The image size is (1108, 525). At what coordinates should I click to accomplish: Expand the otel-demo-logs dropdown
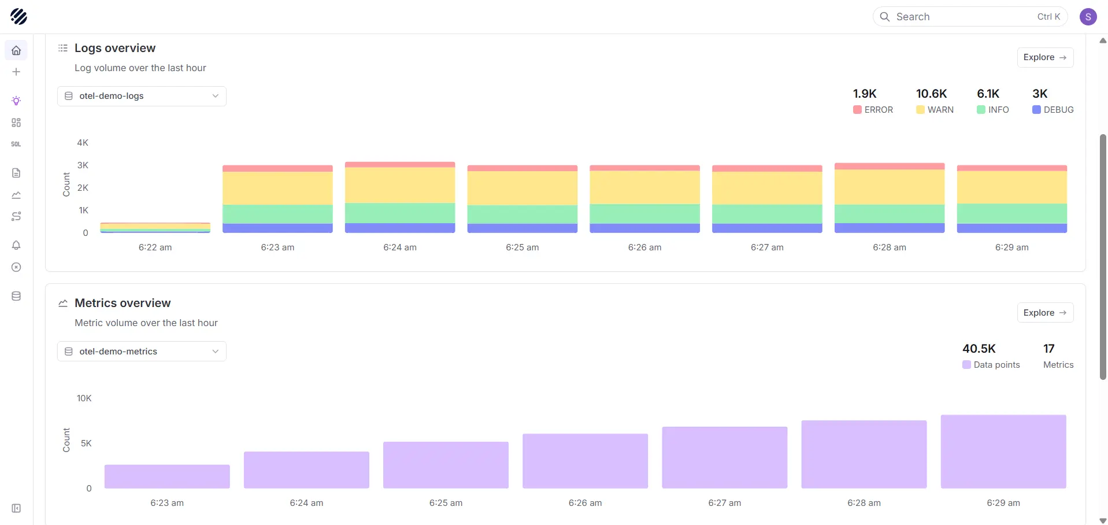coord(142,96)
